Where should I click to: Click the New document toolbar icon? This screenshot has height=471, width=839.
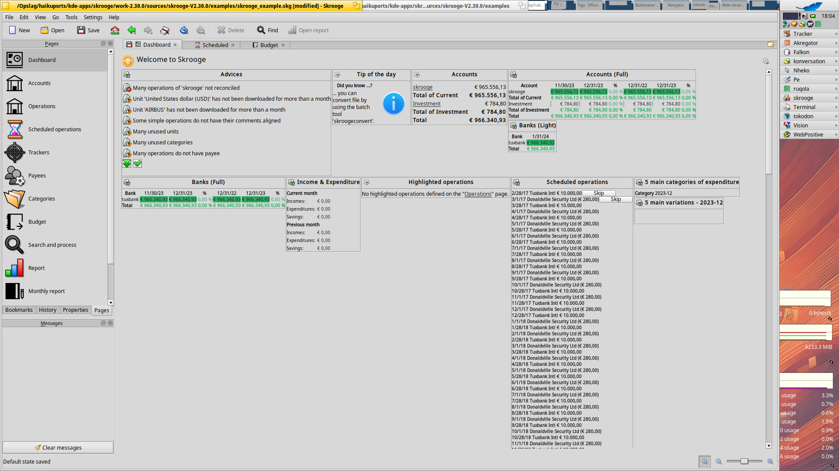coord(19,30)
